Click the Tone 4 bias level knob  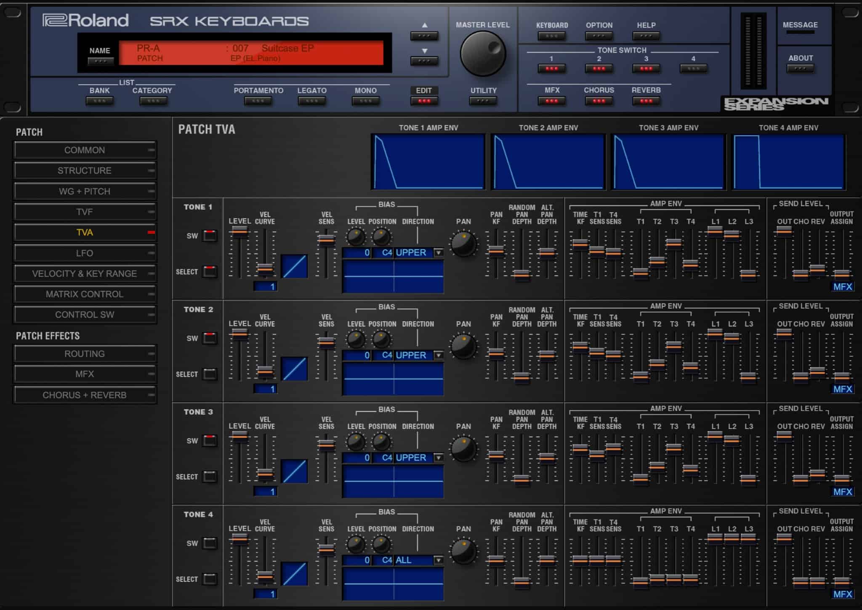(356, 544)
